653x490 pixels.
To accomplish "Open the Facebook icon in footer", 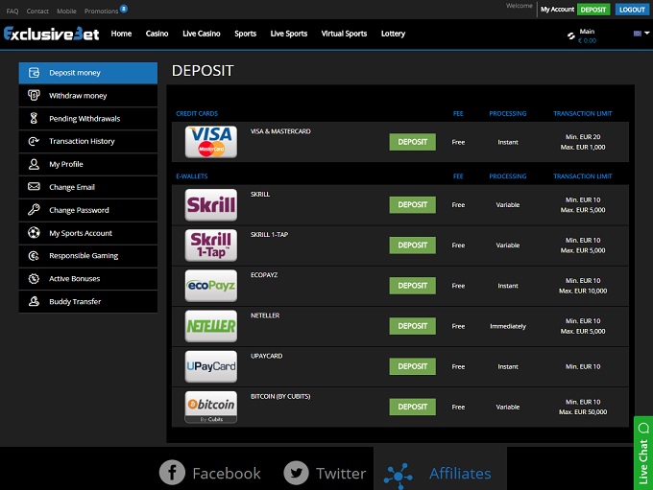I will 172,473.
